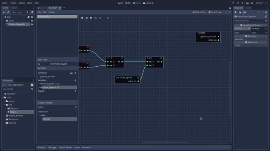Image resolution: width=270 pixels, height=151 pixels.
Task: Switch to 2D workspace
Action: 120,3
